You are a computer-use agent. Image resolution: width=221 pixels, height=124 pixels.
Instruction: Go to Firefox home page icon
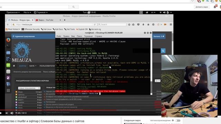pos(148,24)
